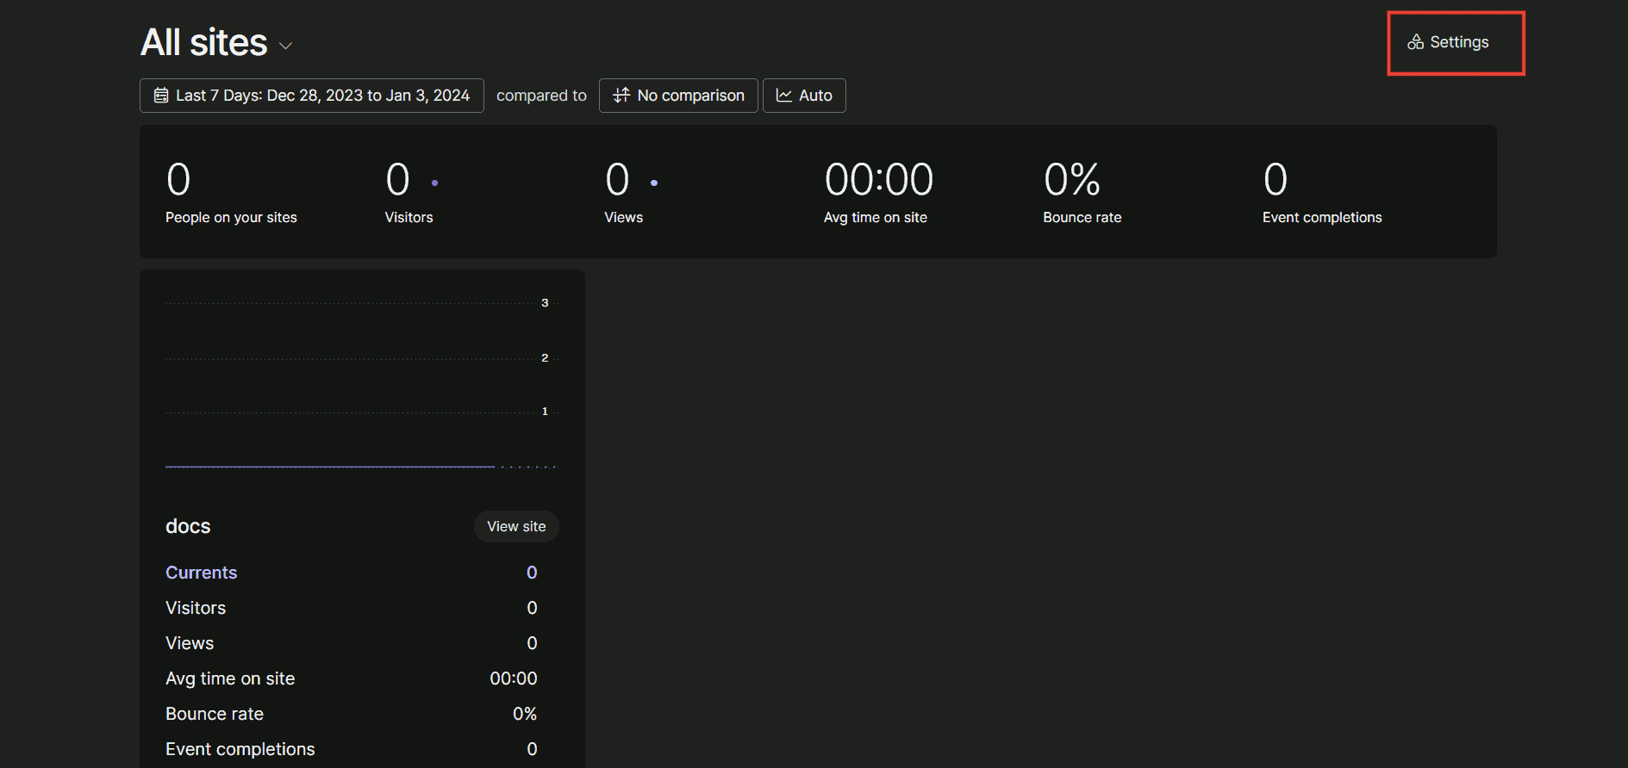Select Event completions in docs card
1628x768 pixels.
coord(240,749)
